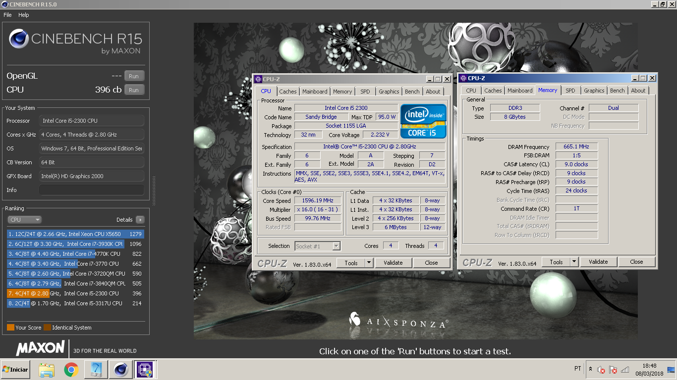The image size is (677, 380).
Task: Click the Core Speed value 1596.19 MHz
Action: click(x=318, y=201)
